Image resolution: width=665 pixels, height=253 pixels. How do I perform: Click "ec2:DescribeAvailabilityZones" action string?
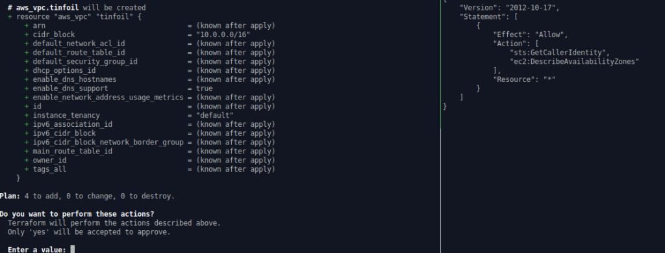574,62
